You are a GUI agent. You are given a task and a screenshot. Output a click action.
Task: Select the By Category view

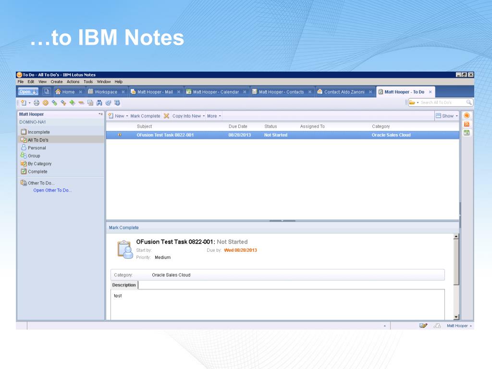coord(39,164)
